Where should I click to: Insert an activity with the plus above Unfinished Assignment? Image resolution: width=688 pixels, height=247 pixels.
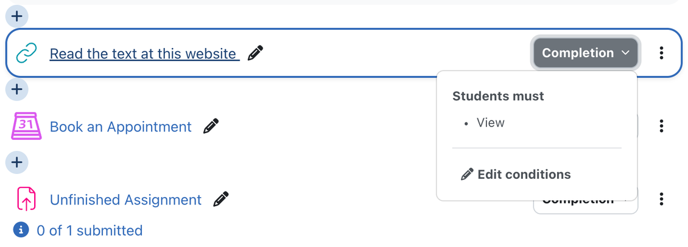(17, 162)
